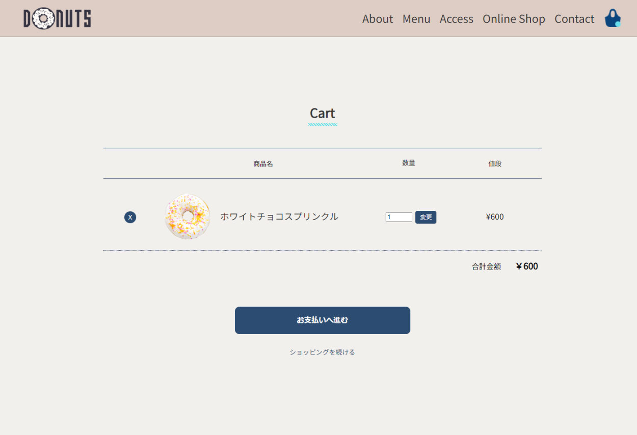Remove the item with the X button
Viewport: 637px width, 435px height.
coord(130,217)
